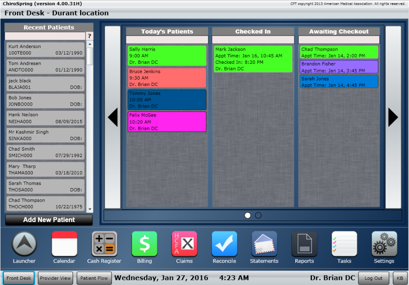Open the Statements envelope icon
Viewport: 409px width, 285px height.
pyautogui.click(x=264, y=244)
